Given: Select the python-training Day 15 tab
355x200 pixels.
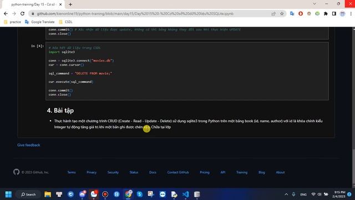Looking at the screenshot, I should [33, 4].
